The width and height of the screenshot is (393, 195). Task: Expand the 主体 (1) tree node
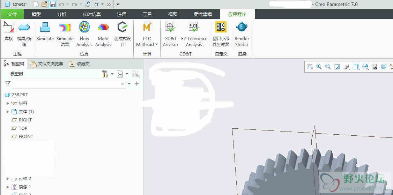click(x=8, y=112)
